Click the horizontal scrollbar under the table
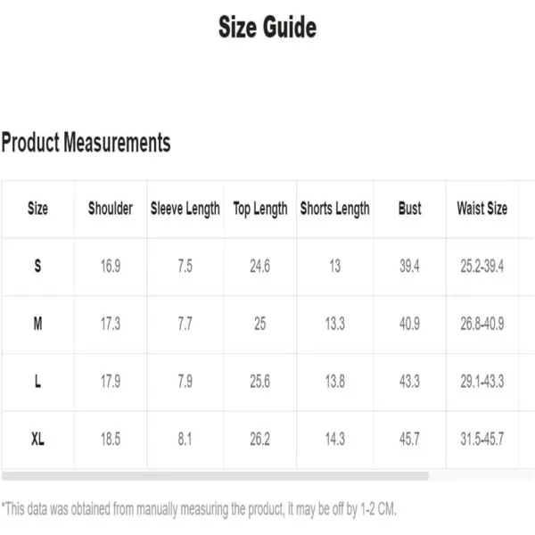This screenshot has width=535, height=535. click(x=215, y=476)
